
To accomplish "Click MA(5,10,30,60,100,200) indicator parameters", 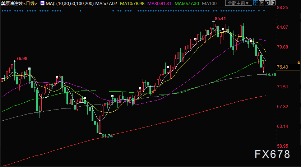I will point(70,4).
